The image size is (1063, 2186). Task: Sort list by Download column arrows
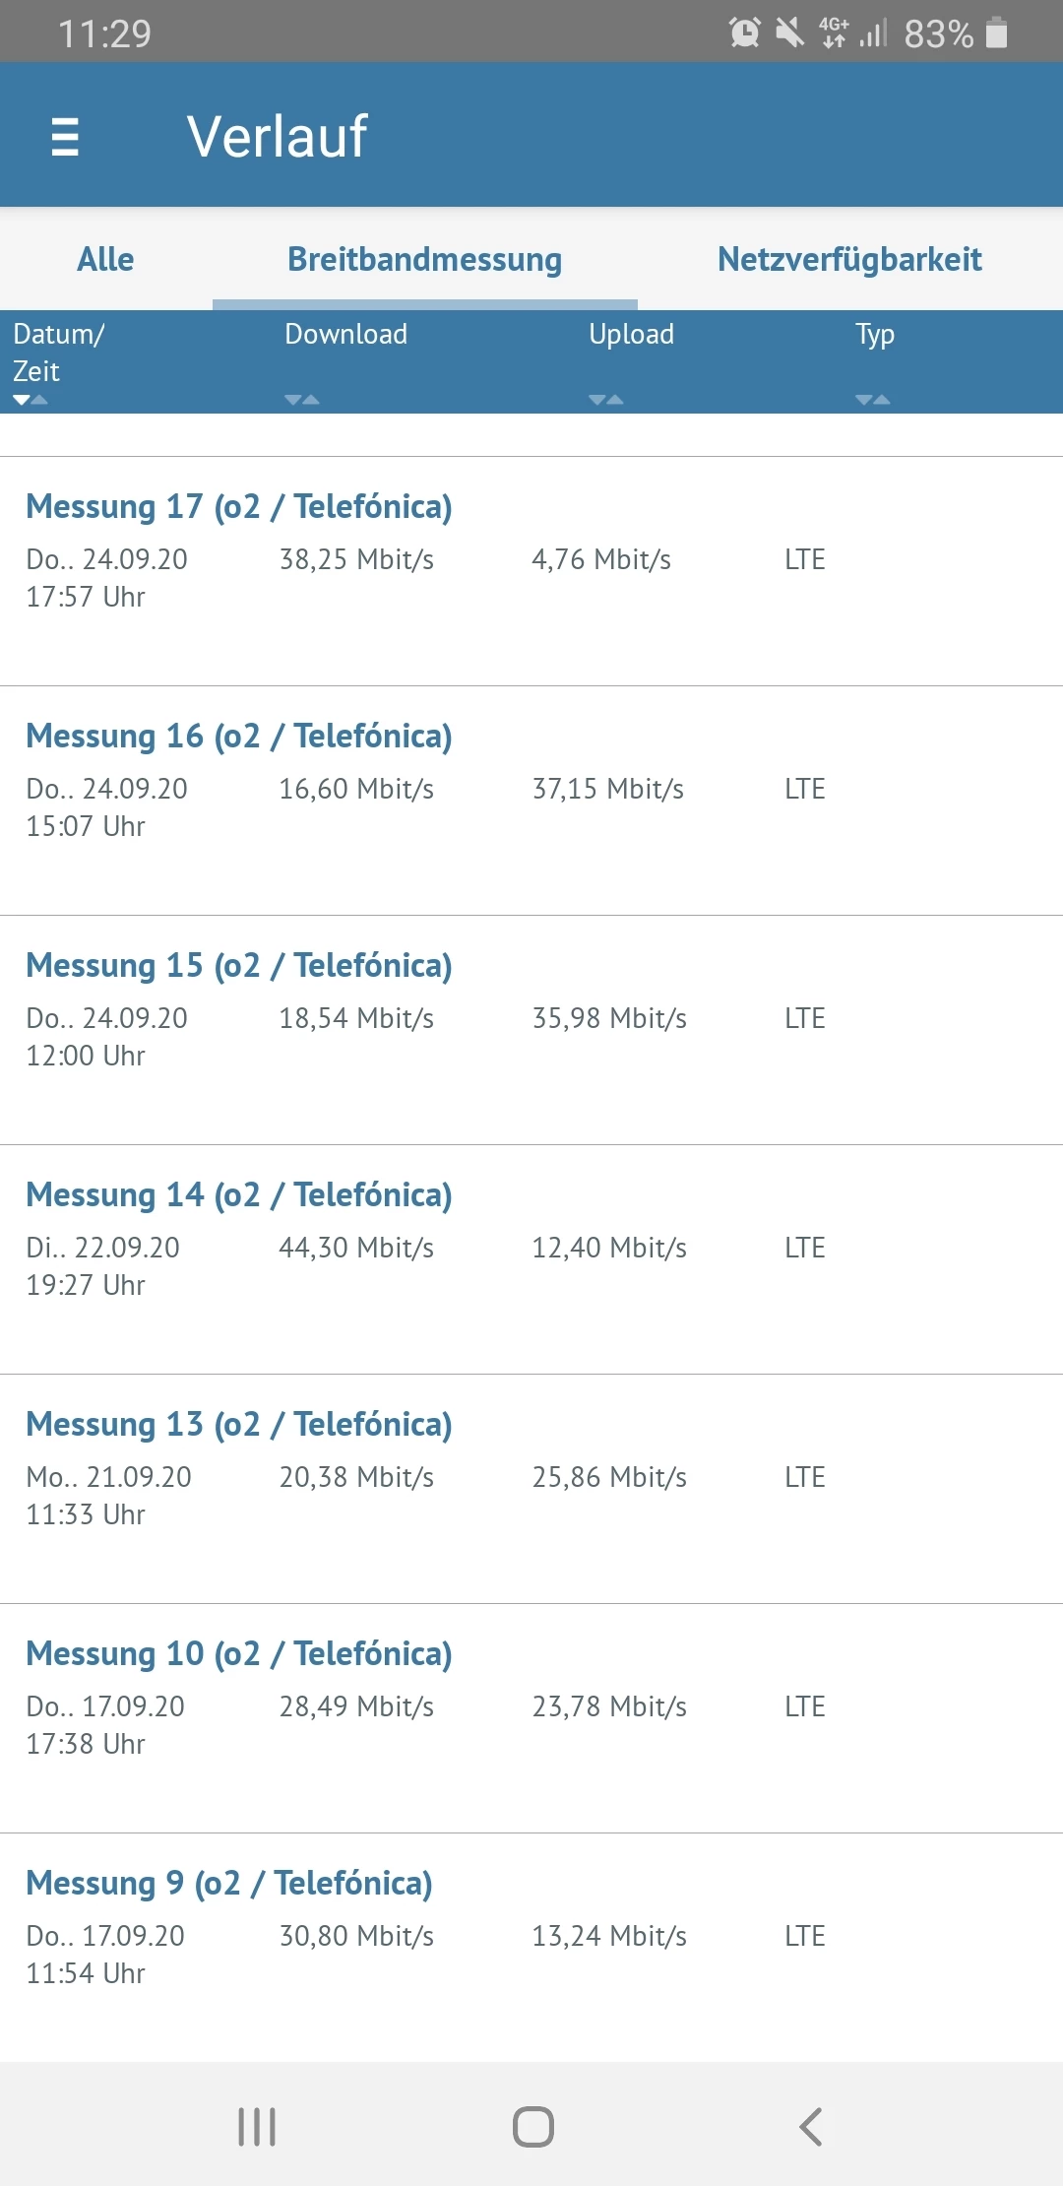pyautogui.click(x=302, y=400)
